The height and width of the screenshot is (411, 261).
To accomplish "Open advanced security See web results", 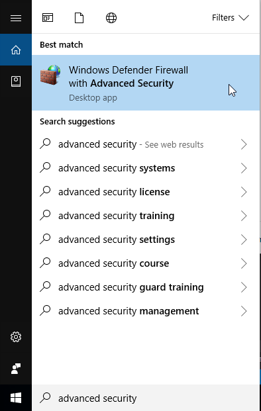I will pyautogui.click(x=146, y=144).
